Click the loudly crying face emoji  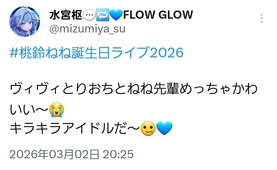tap(56, 110)
